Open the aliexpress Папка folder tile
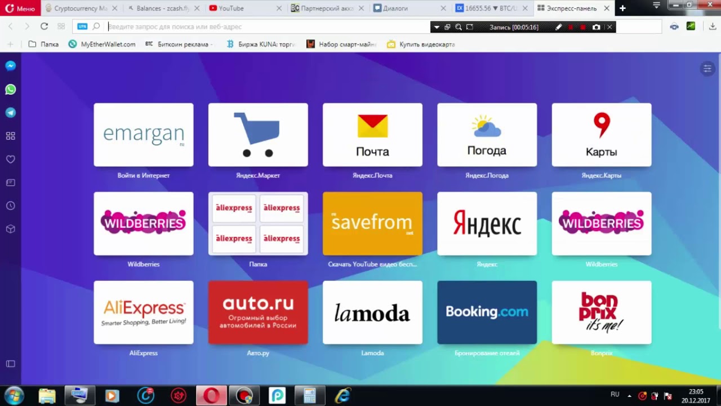Image resolution: width=721 pixels, height=406 pixels. (258, 224)
